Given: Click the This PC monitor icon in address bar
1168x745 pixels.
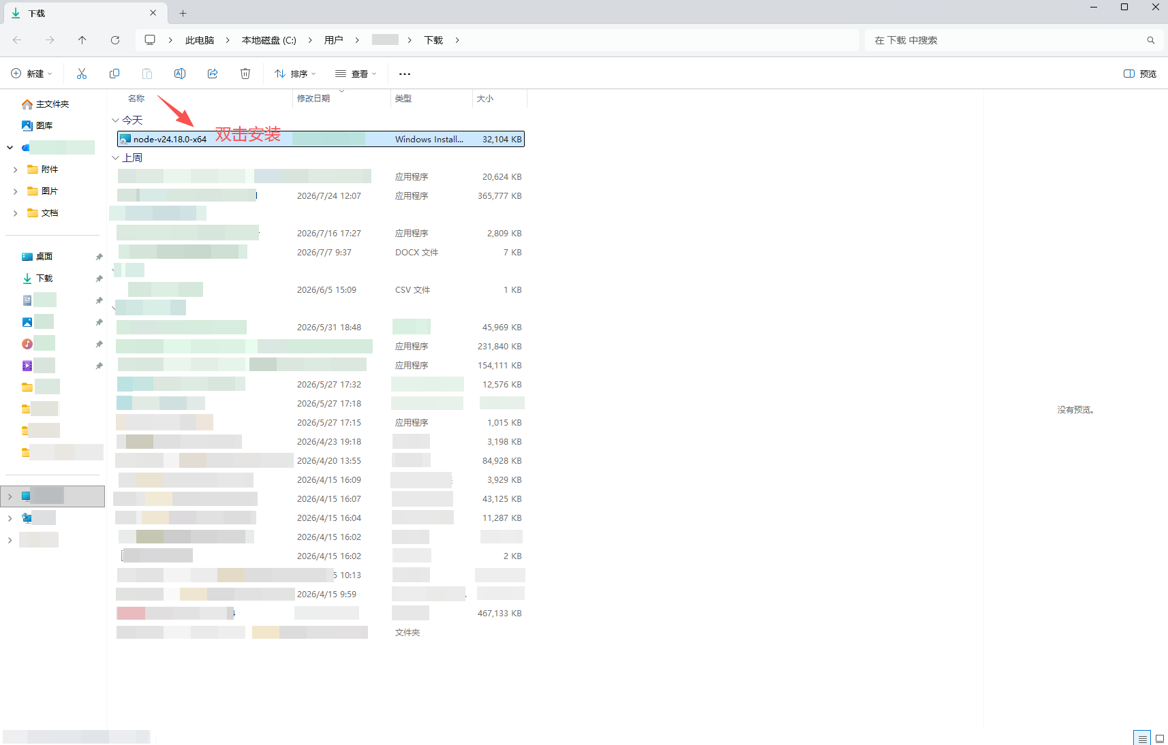Looking at the screenshot, I should coord(150,40).
